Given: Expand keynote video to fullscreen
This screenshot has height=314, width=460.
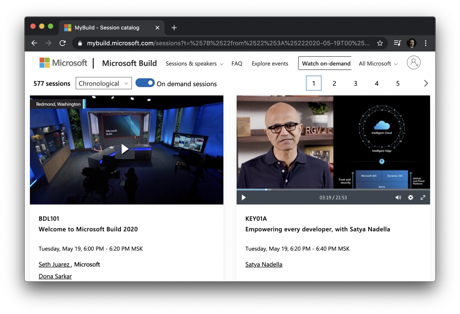Looking at the screenshot, I should coord(423,198).
